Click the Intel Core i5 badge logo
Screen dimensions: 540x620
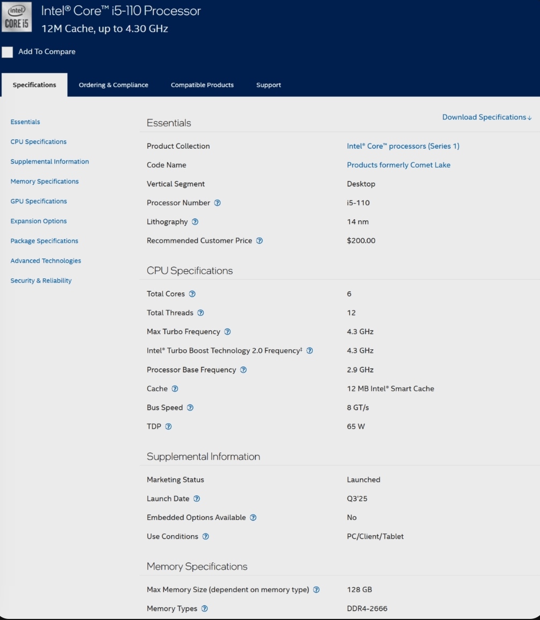pyautogui.click(x=16, y=17)
